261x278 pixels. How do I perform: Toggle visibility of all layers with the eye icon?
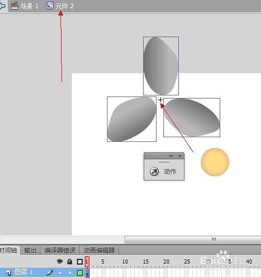click(x=60, y=261)
